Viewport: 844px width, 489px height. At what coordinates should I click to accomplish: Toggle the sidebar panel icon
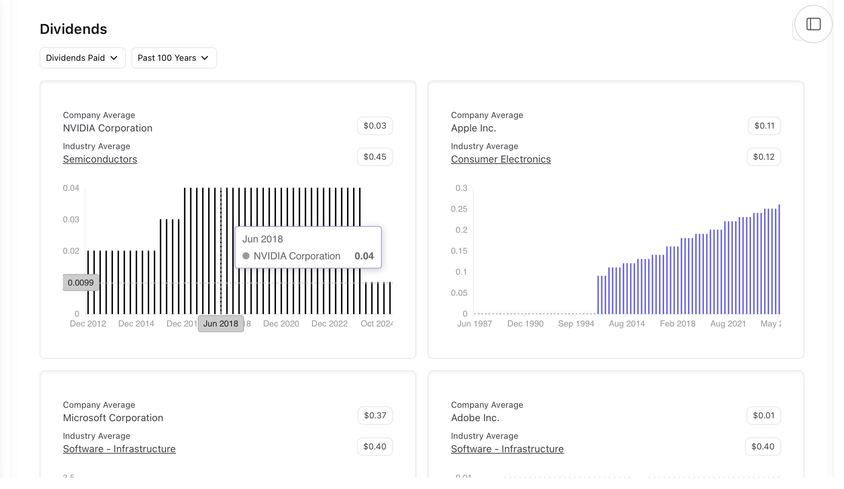click(813, 24)
